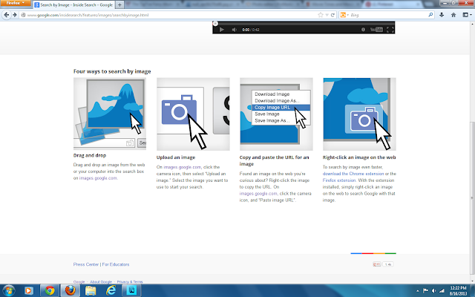Open the Windows Start menu orb
The width and height of the screenshot is (475, 297).
[8, 290]
